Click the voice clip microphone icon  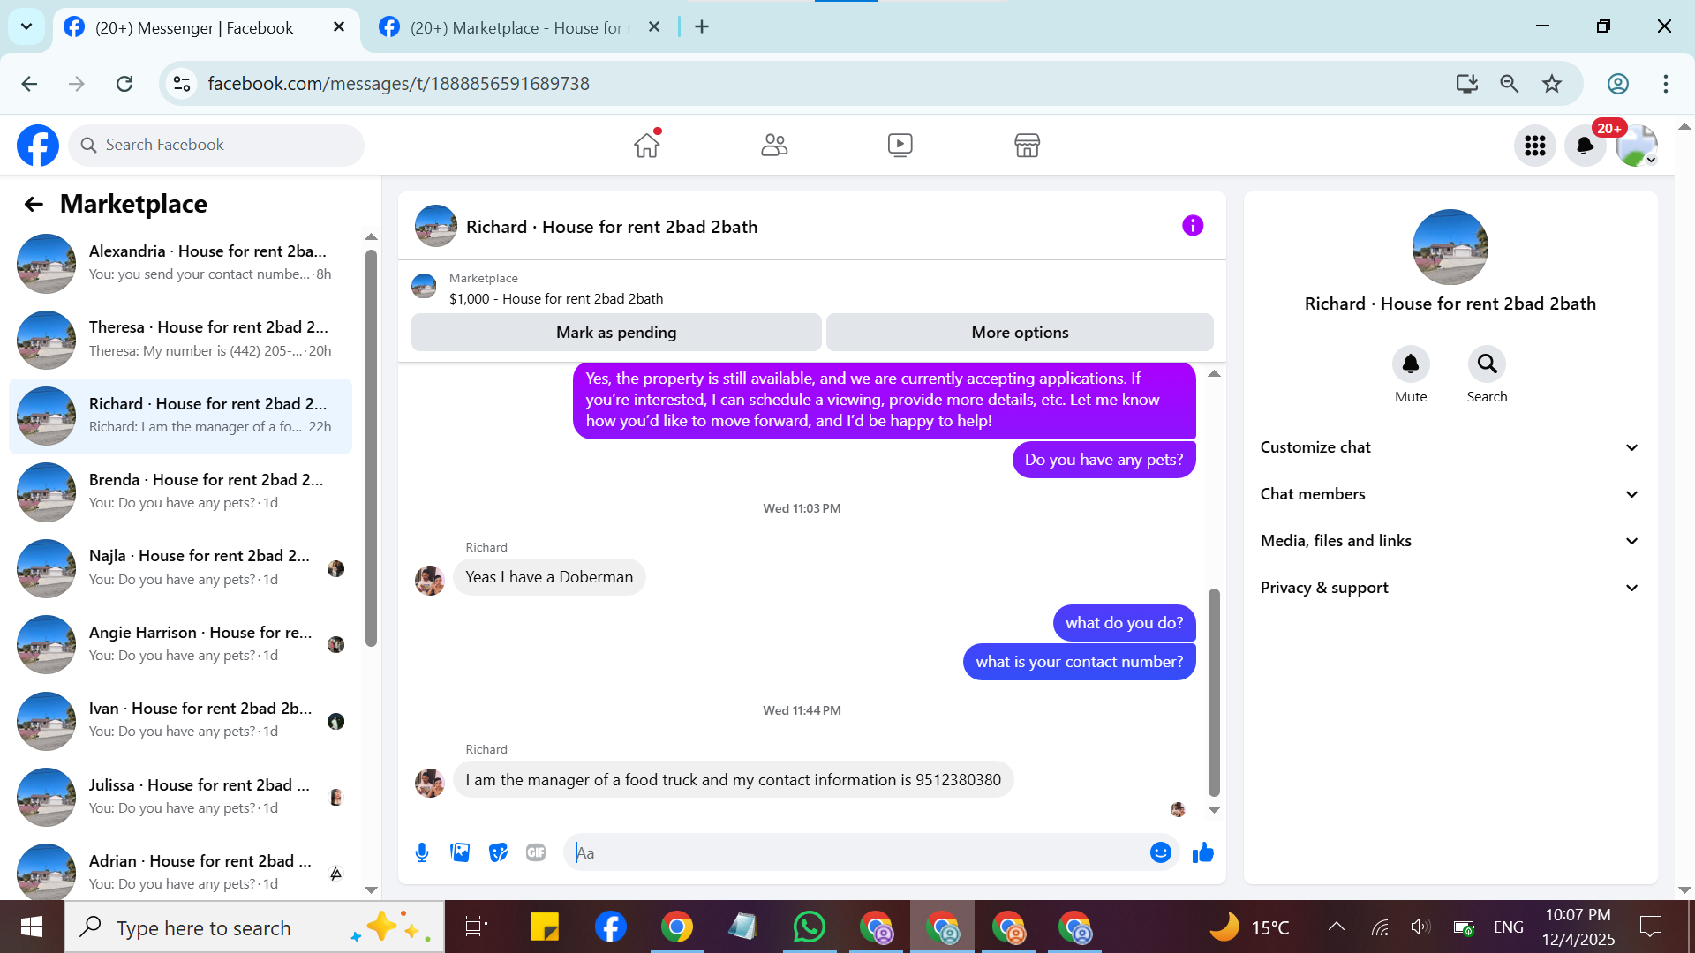pyautogui.click(x=422, y=852)
